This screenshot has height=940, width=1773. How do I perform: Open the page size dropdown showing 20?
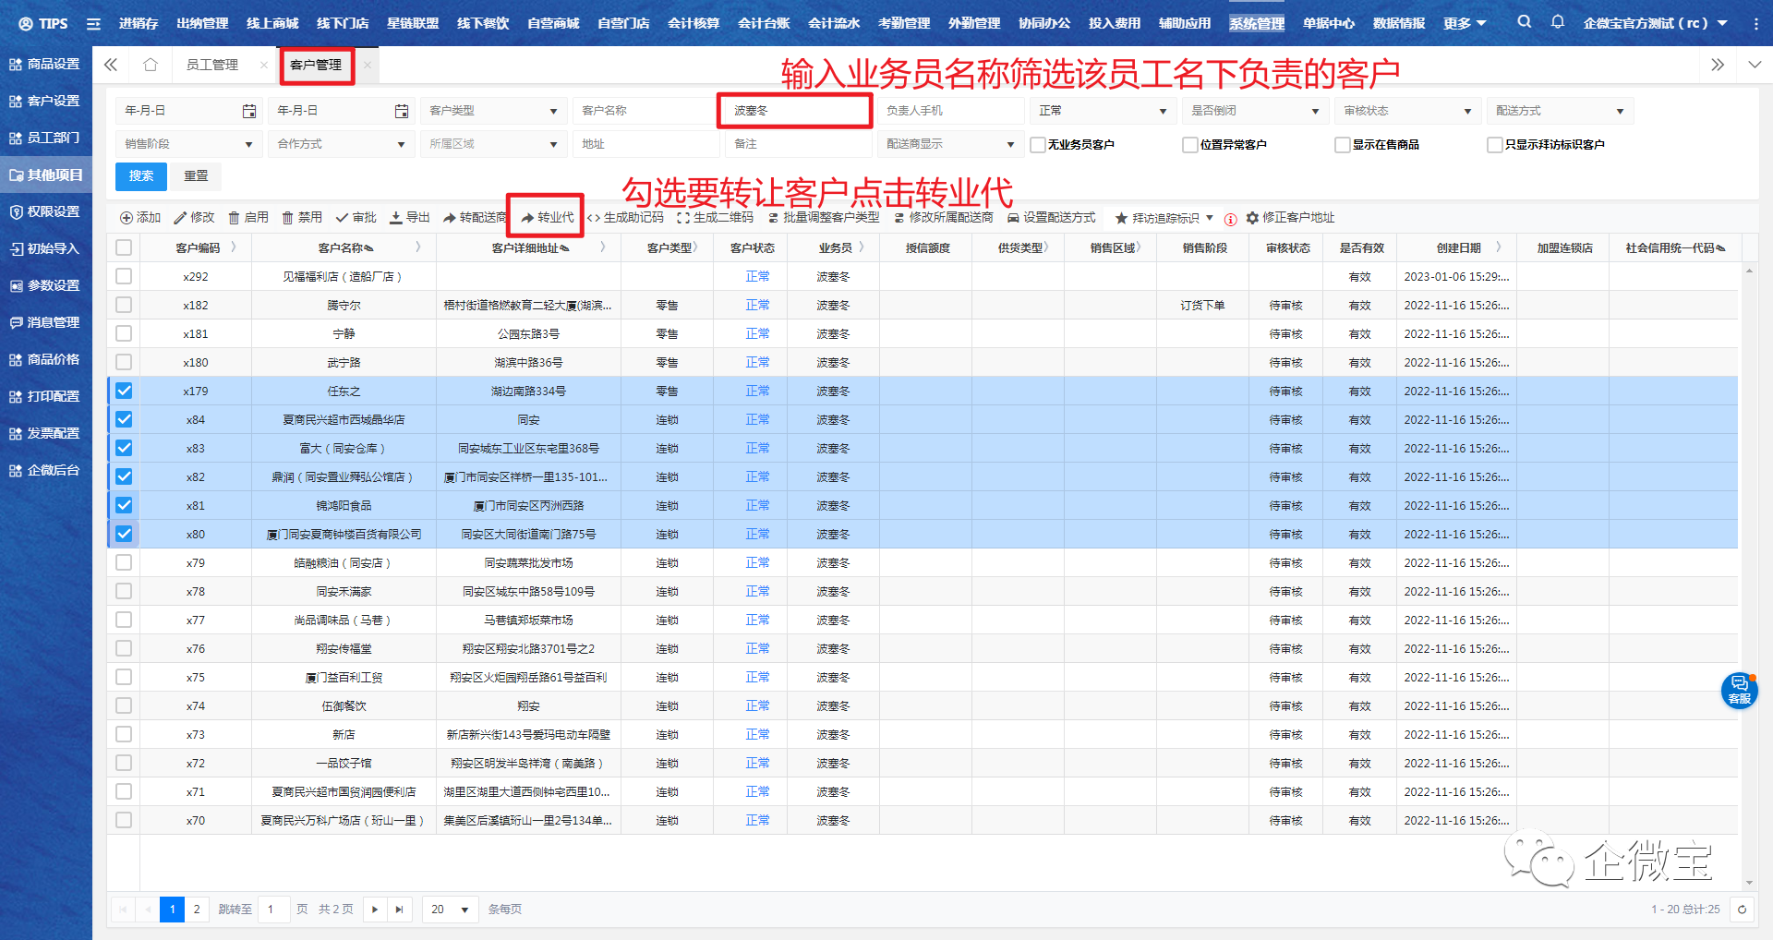tap(450, 910)
